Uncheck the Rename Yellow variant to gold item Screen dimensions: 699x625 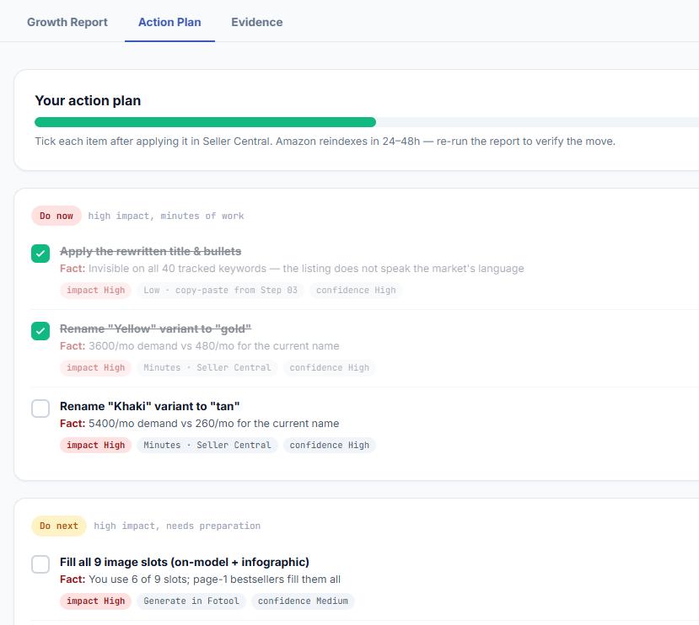40,331
